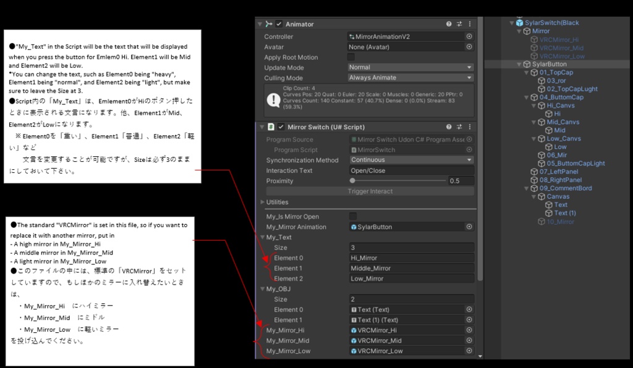Open Animator component preset icon
The width and height of the screenshot is (633, 368).
tap(459, 24)
